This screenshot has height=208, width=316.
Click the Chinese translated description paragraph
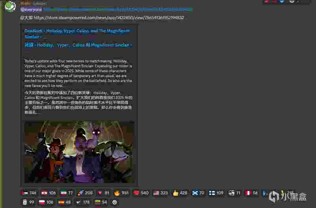tap(78, 103)
